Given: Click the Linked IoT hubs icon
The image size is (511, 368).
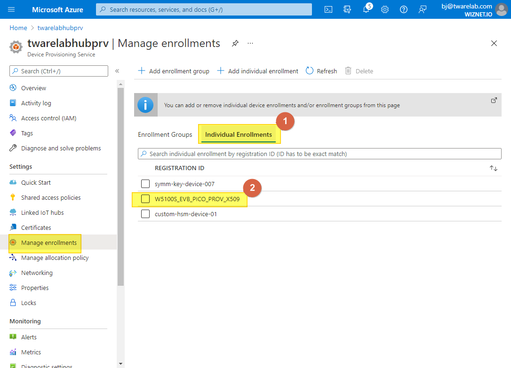Looking at the screenshot, I should [13, 212].
